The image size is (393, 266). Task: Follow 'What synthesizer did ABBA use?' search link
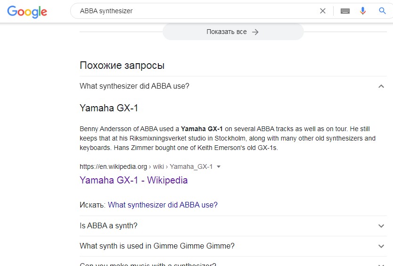pos(163,205)
